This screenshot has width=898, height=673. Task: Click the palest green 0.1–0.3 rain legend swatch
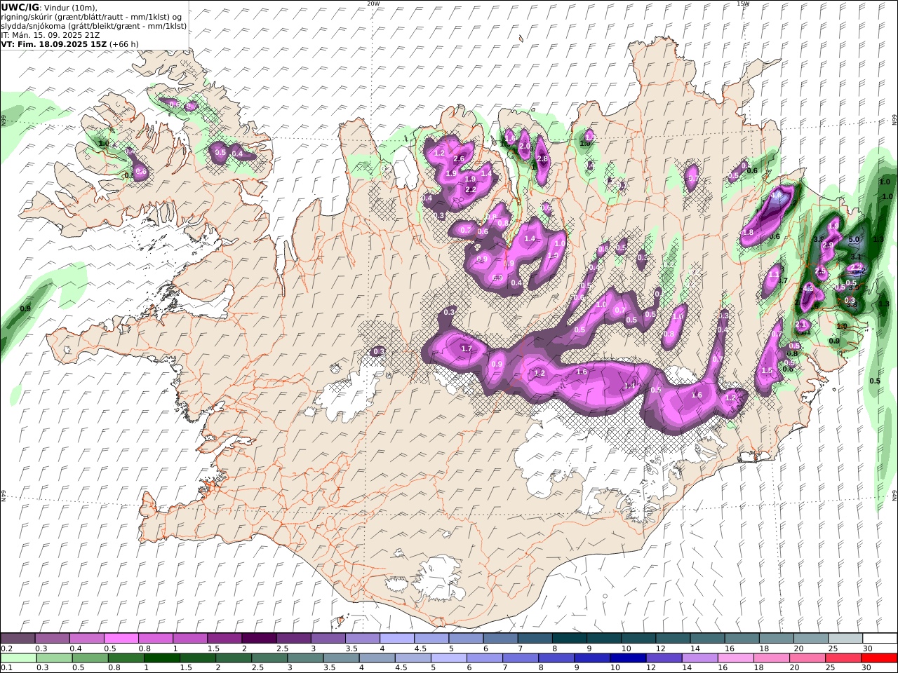click(x=18, y=658)
